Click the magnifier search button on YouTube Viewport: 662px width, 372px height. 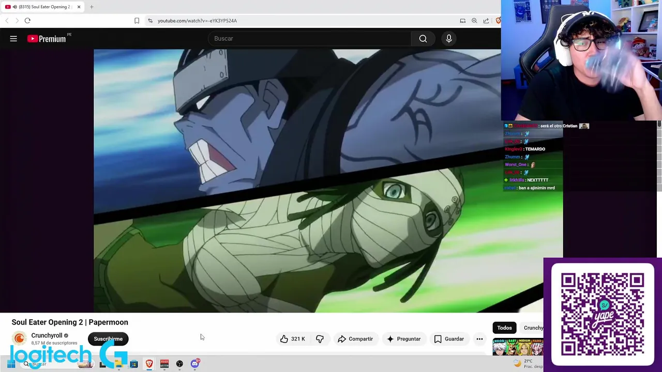pos(423,39)
